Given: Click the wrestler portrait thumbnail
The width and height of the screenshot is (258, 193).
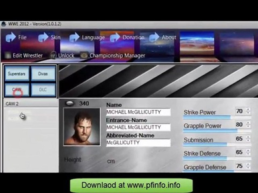Looking at the screenshot, I should point(82,127).
